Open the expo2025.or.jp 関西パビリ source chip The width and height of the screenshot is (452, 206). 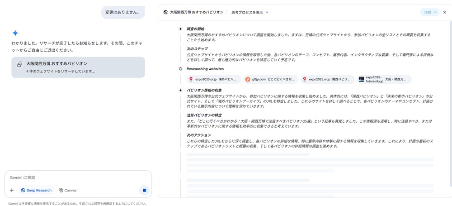tap(327, 79)
